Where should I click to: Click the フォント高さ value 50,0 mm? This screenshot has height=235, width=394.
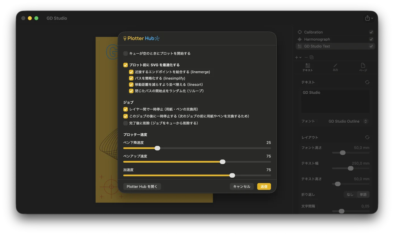(362, 148)
